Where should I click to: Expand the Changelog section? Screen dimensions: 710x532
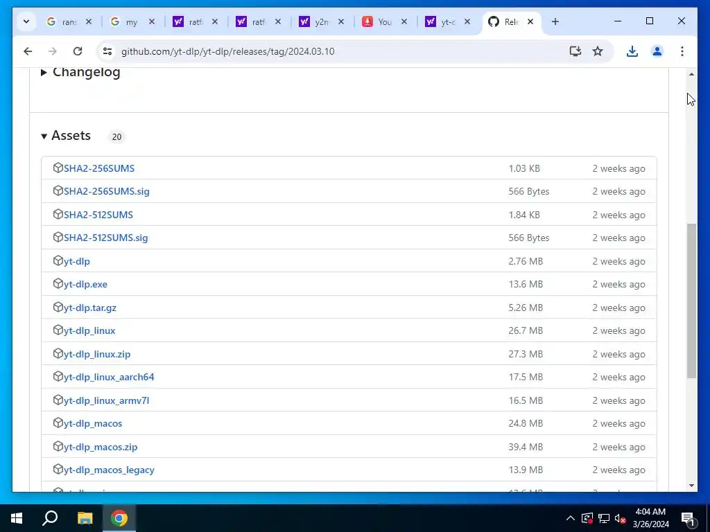point(80,72)
